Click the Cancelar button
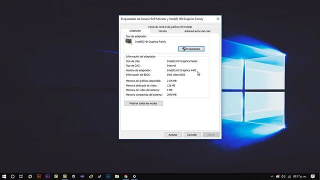This screenshot has height=180, width=320. point(192,134)
